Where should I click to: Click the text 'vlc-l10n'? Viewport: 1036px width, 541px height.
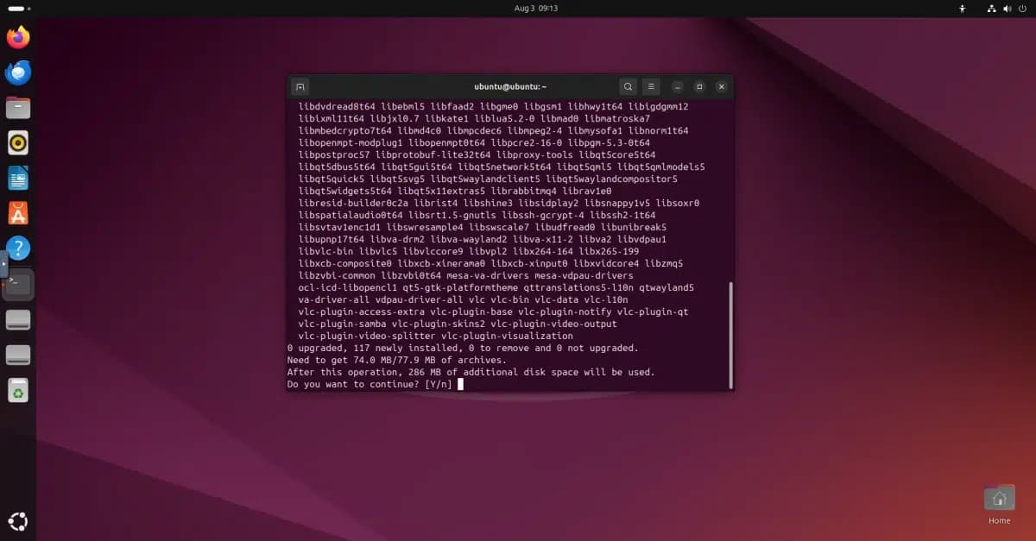[x=606, y=299]
